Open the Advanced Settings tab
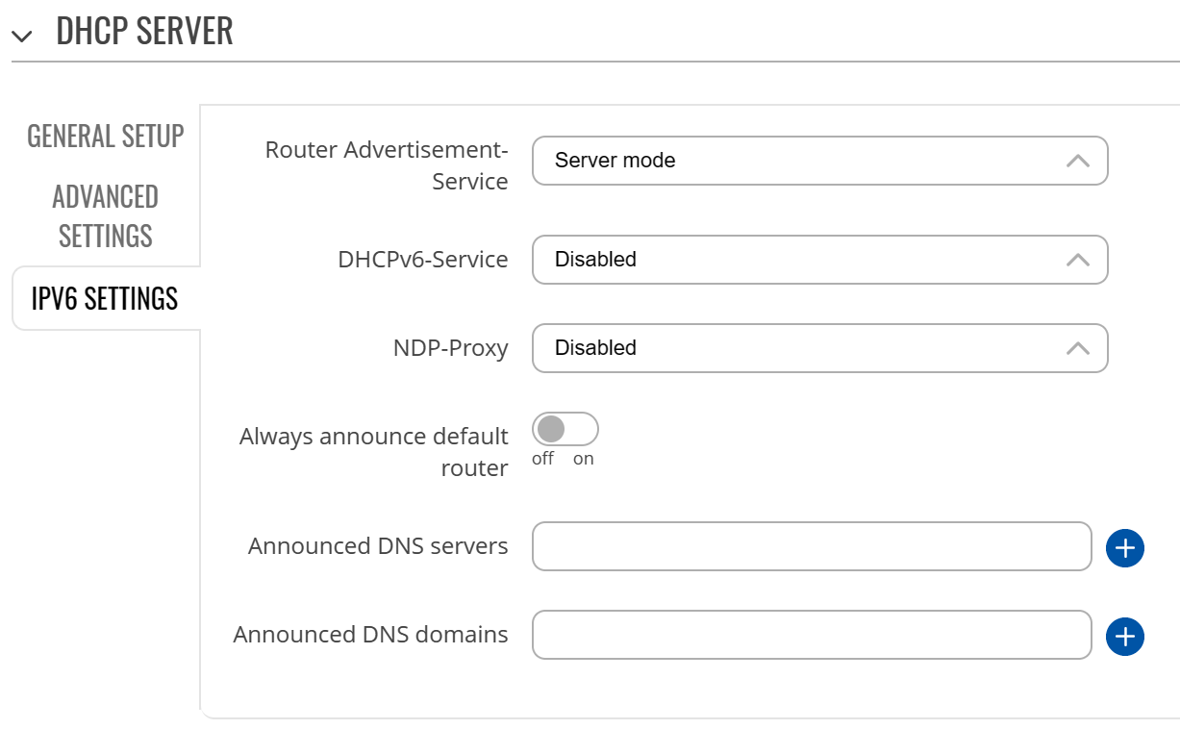Image resolution: width=1180 pixels, height=729 pixels. click(x=105, y=215)
